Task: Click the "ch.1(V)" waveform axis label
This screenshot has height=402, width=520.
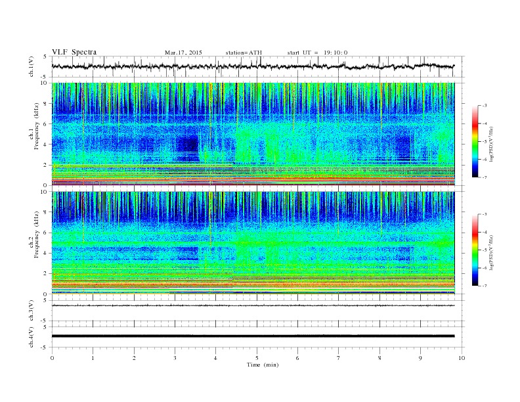Action: point(32,66)
